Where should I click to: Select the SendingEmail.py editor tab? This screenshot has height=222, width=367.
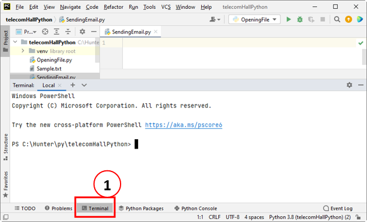(x=131, y=32)
